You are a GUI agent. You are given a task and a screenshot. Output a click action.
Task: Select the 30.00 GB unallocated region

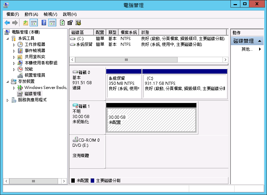click(x=151, y=120)
